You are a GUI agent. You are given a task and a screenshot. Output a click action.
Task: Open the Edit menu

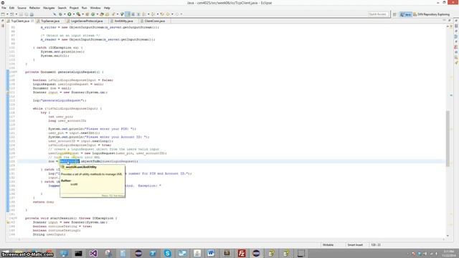pos(11,8)
